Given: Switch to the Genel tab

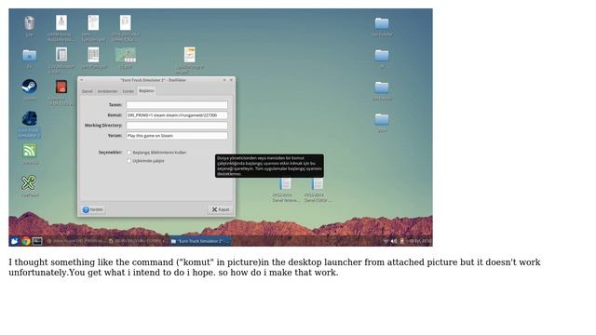Looking at the screenshot, I should (87, 91).
